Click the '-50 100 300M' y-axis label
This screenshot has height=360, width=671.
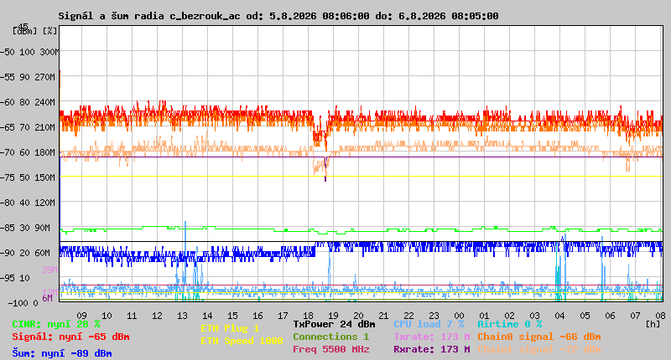point(29,52)
